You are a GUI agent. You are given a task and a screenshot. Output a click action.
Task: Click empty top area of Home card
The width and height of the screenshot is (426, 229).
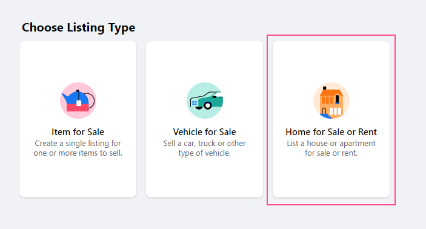[x=331, y=61]
